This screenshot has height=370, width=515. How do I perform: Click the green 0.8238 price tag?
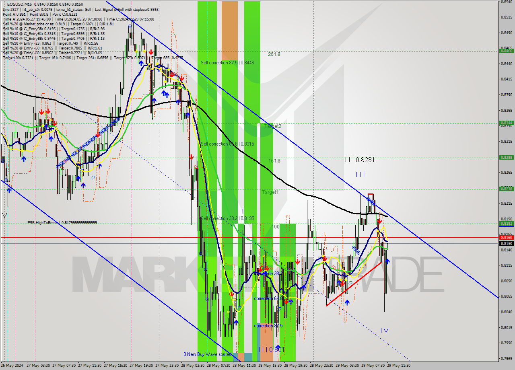(x=506, y=188)
